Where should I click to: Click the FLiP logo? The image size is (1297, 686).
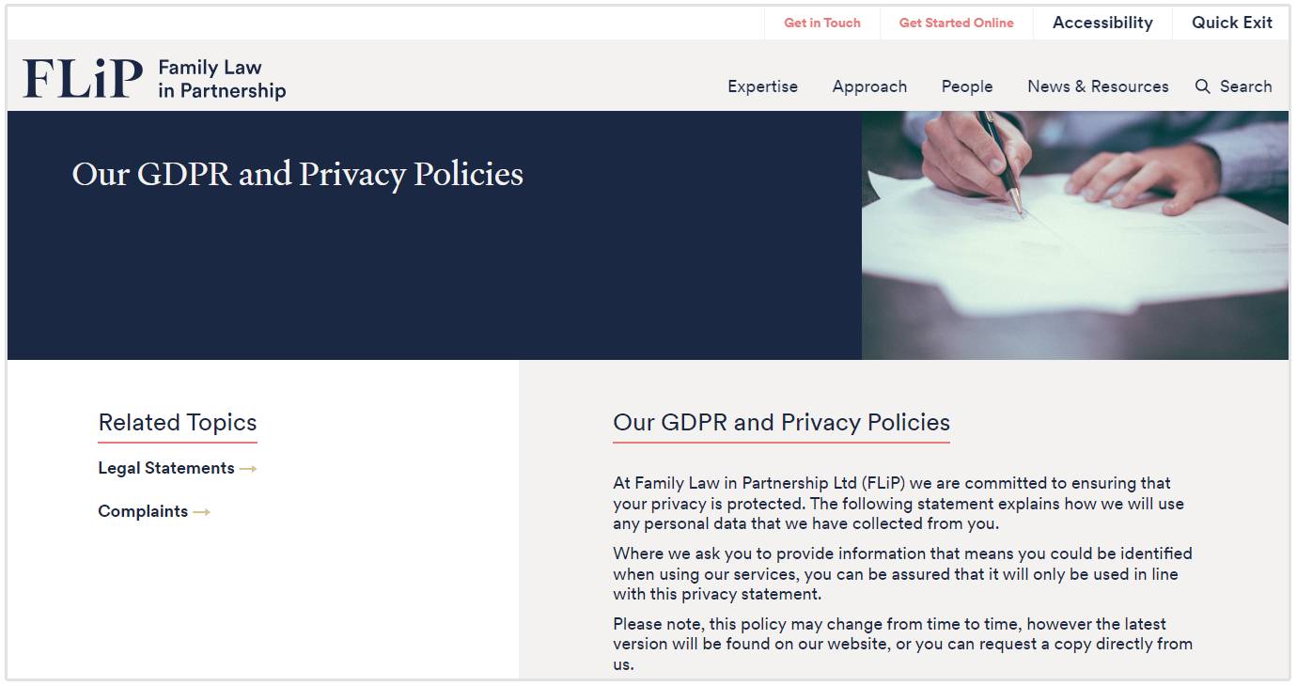click(x=83, y=79)
